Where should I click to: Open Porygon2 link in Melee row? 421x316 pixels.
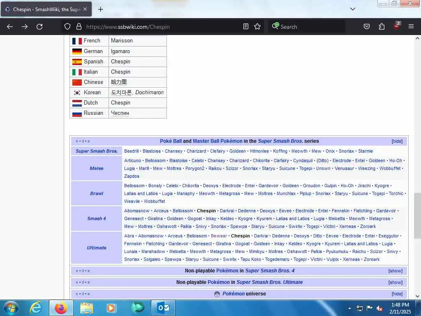click(x=195, y=168)
